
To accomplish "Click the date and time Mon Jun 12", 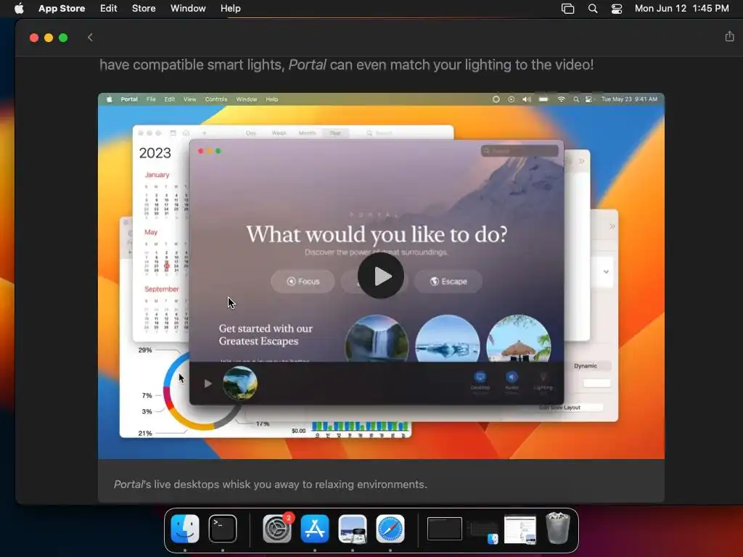I will click(682, 8).
